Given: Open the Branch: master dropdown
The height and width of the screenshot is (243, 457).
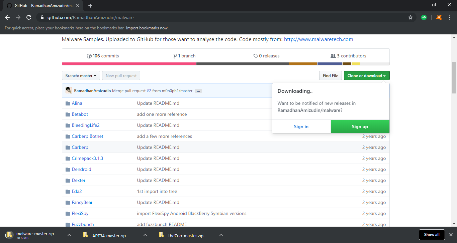Looking at the screenshot, I should point(81,76).
